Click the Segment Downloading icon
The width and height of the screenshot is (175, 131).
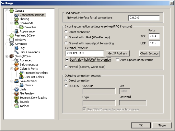tap(16, 98)
